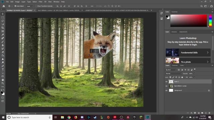Screen dimensions: 214x120
Task: Expand the Fix a photo topic
Action: point(188,61)
